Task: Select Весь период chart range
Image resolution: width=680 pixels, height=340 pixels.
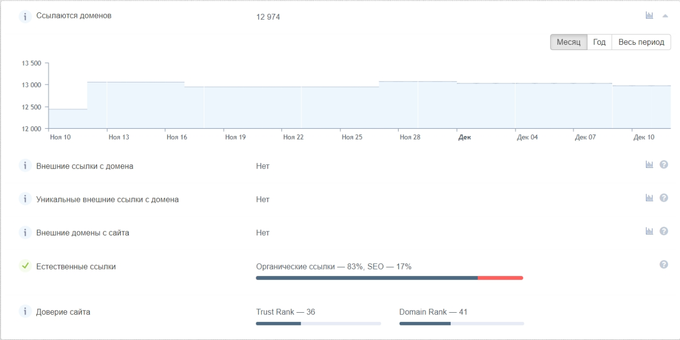Action: tap(641, 42)
